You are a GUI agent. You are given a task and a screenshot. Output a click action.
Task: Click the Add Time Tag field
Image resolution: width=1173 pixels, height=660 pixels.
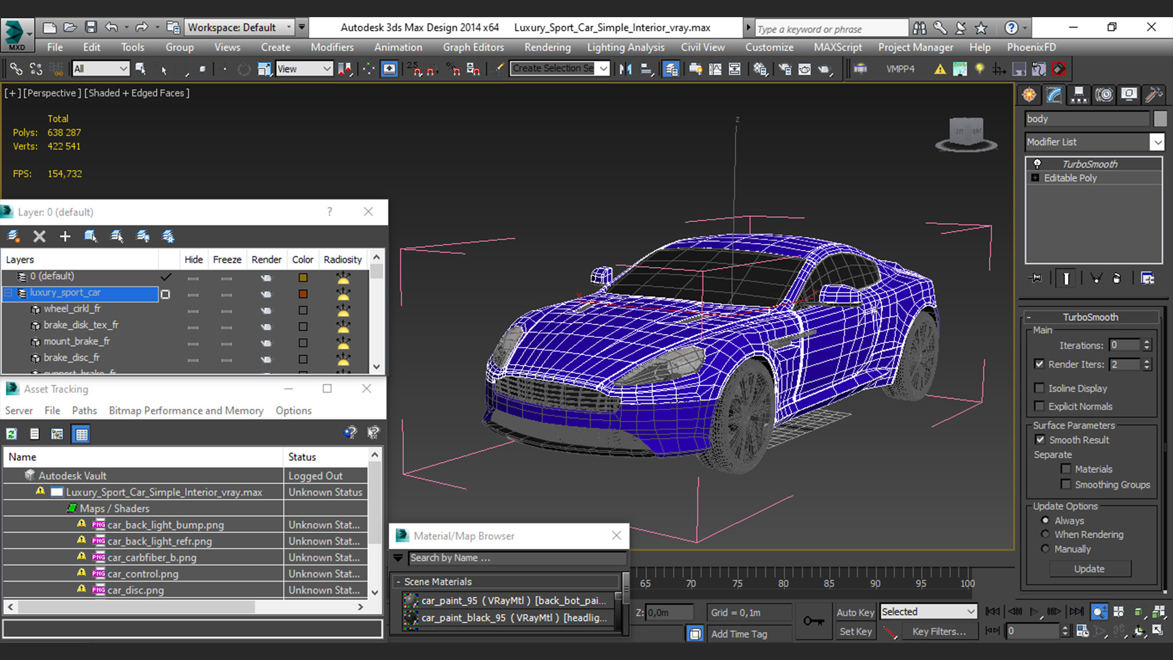point(749,634)
